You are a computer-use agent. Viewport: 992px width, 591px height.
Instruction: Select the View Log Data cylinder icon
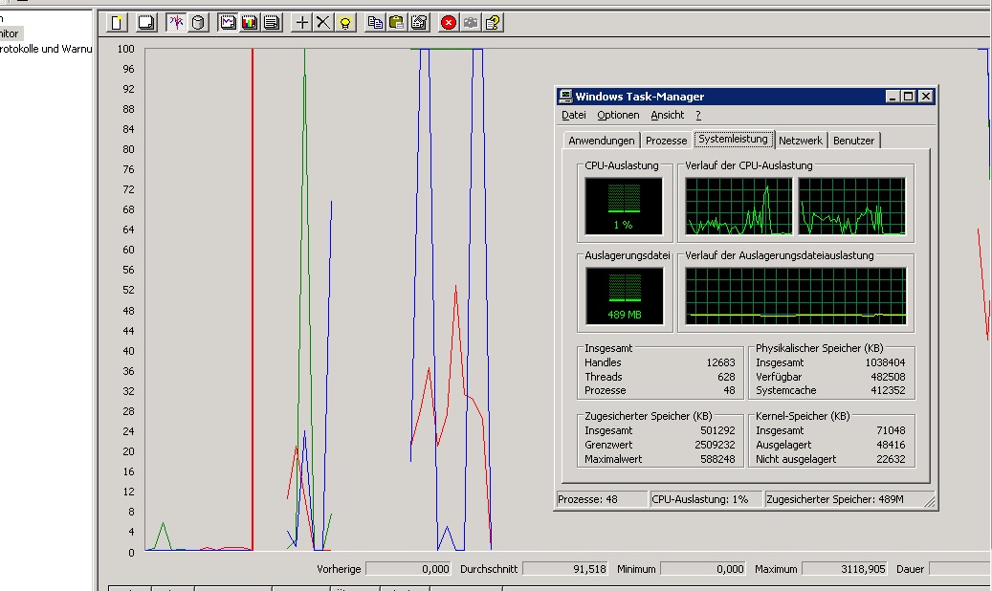click(x=198, y=23)
